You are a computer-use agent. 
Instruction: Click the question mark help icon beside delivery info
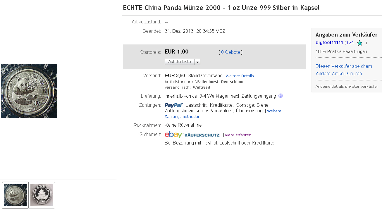[x=281, y=96]
